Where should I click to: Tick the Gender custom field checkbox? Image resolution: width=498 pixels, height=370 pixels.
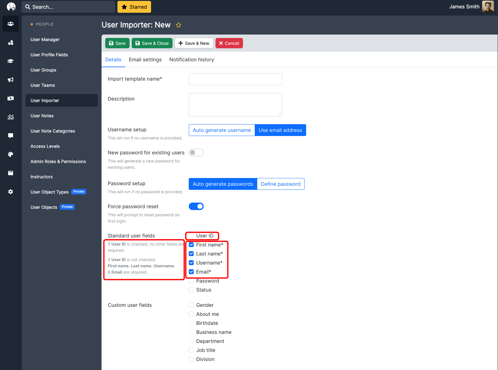[191, 305]
